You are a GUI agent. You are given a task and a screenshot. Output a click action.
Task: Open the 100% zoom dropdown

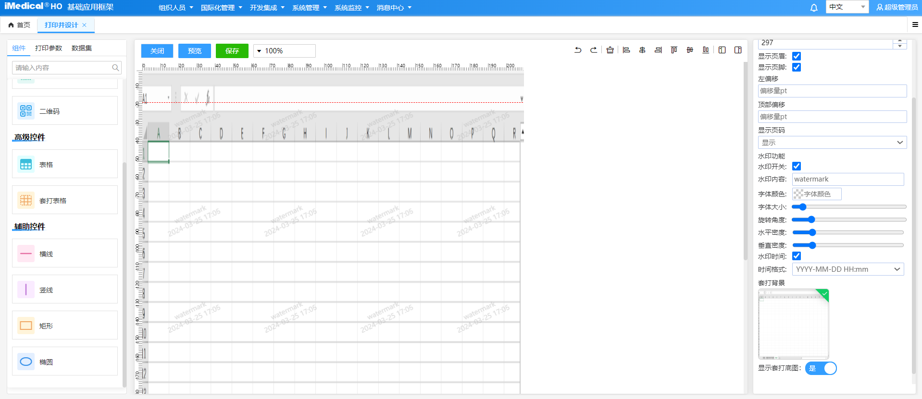[x=284, y=51]
